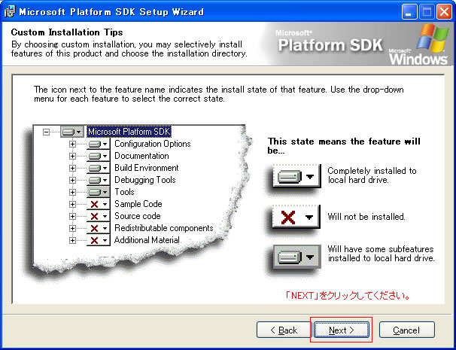Viewport: 456px width, 350px height.
Task: Click 'Completely installed to local hard drive.' text
Action: point(372,175)
